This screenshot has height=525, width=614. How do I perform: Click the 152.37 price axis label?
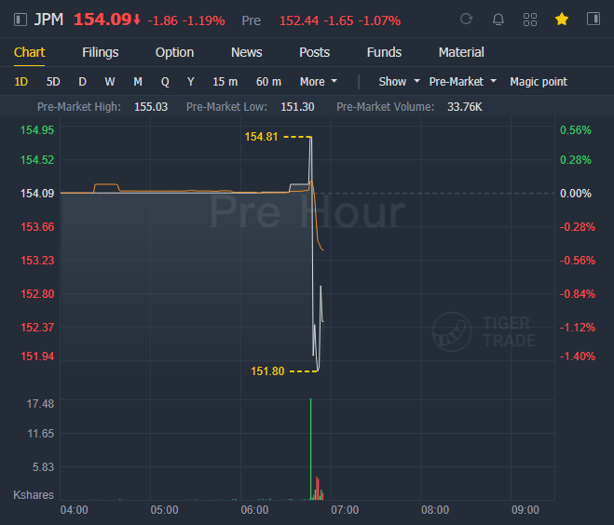[37, 327]
